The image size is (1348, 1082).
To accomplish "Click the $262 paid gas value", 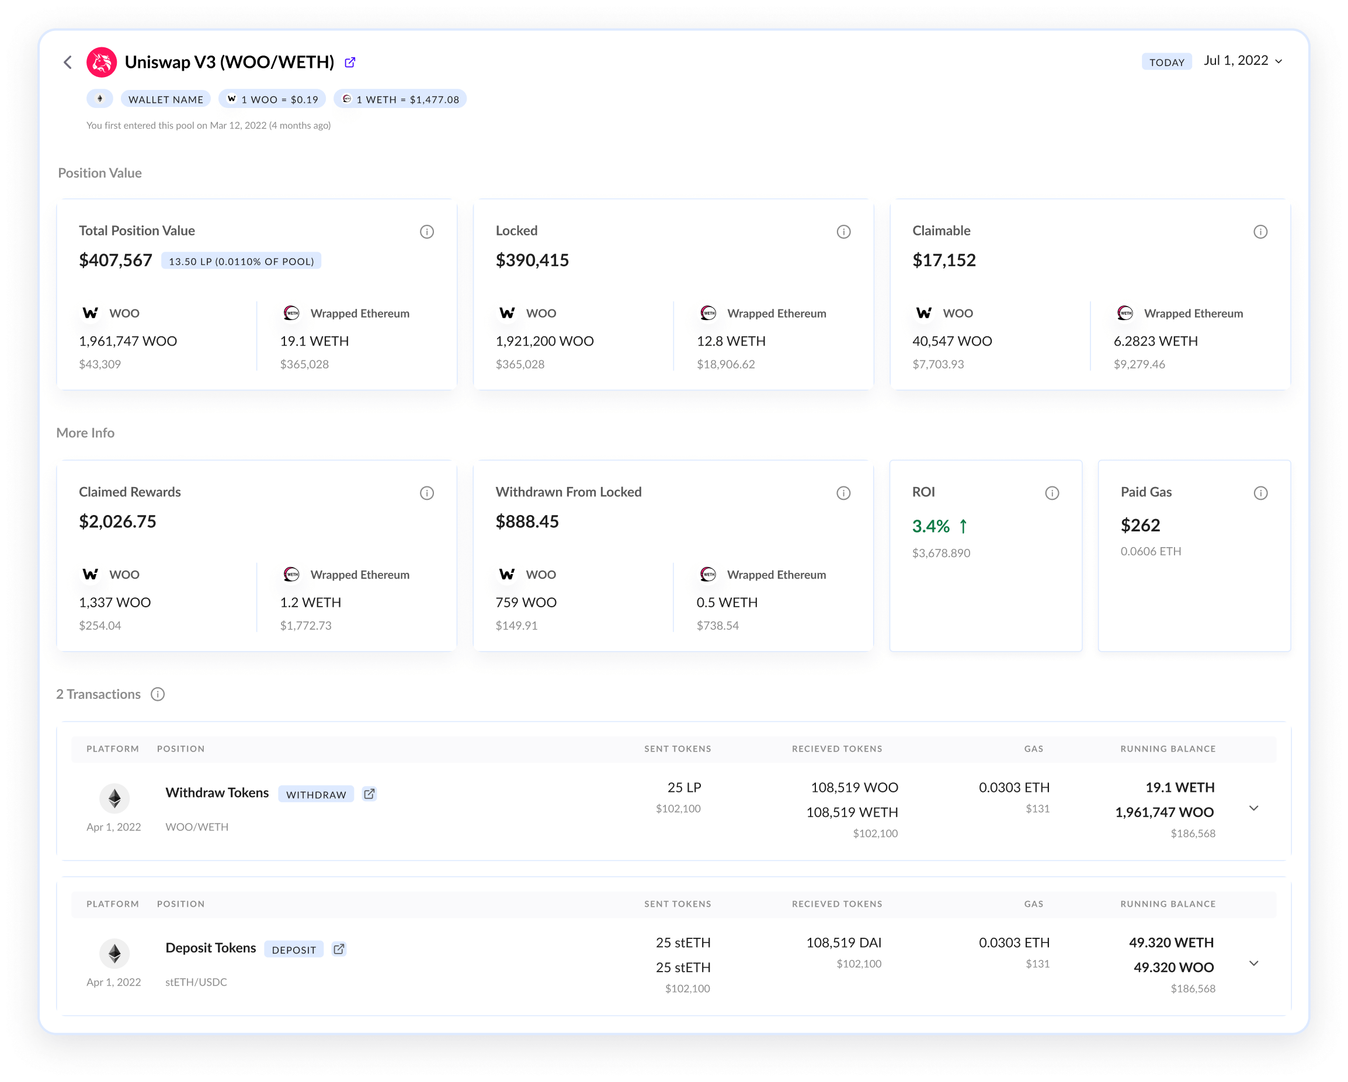I will 1141,525.
